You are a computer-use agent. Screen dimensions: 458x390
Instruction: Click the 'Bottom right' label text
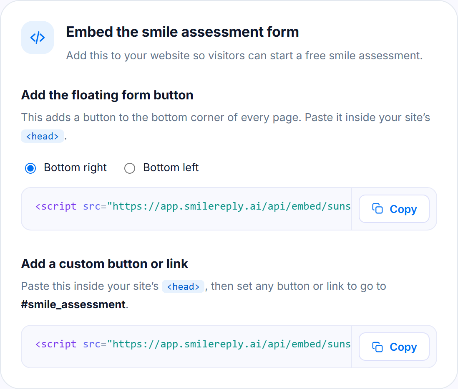75,168
